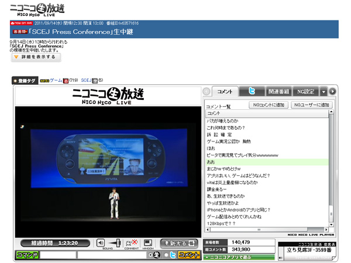Click the round button left of コメント tab
The height and width of the screenshot is (263, 351).
[x=206, y=92]
